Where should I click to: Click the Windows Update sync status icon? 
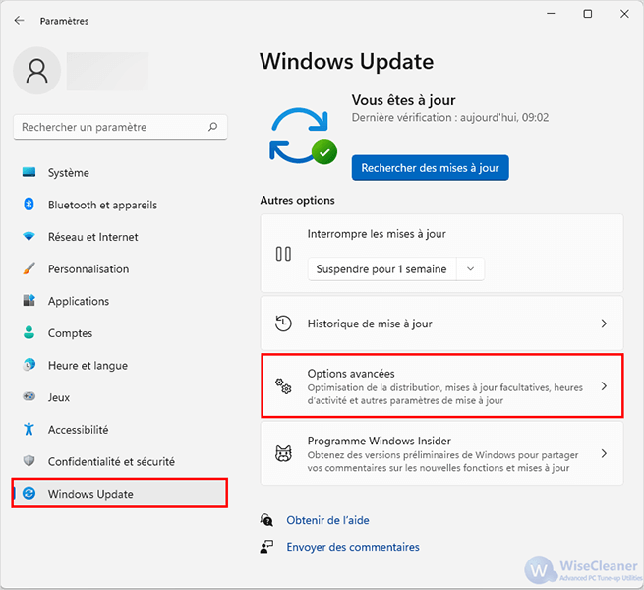(303, 136)
